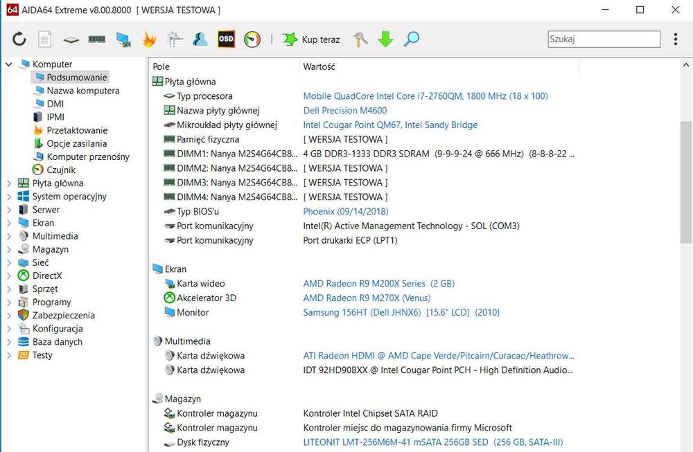Viewport: 693px width, 452px height.
Task: Click the vertical scrollbar thumb
Action: tap(685, 182)
